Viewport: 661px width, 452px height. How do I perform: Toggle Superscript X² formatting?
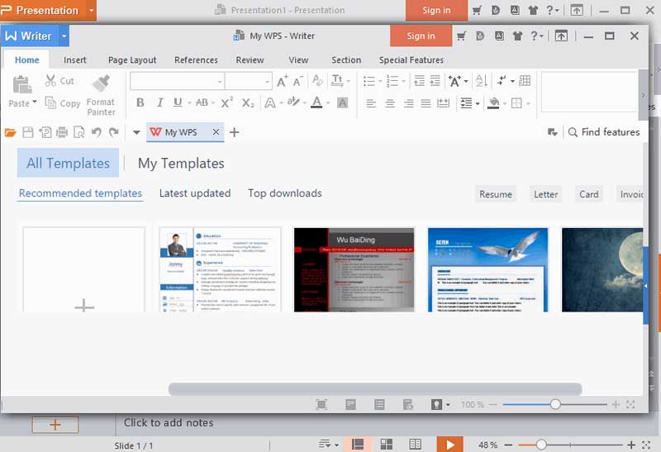[x=226, y=102]
